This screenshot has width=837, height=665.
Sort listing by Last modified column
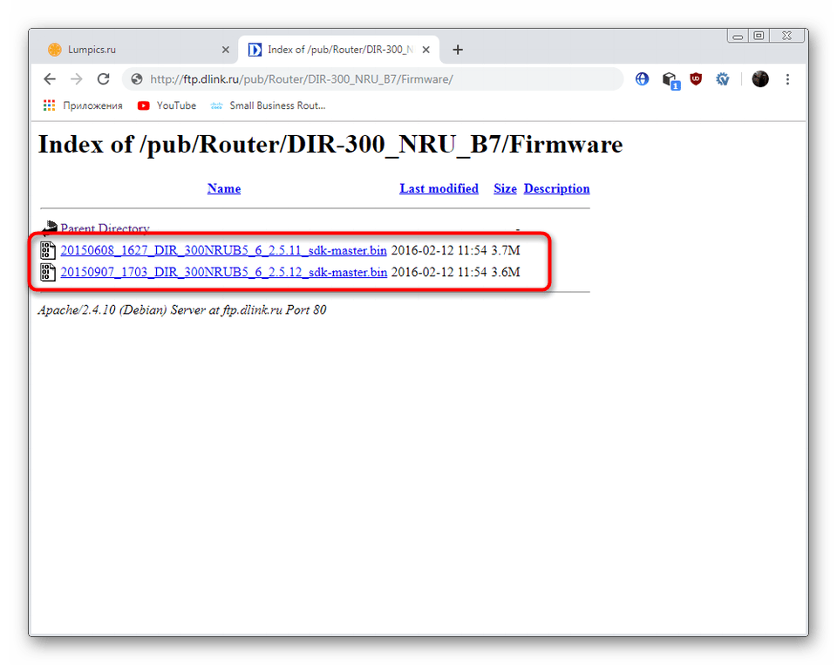click(x=439, y=188)
